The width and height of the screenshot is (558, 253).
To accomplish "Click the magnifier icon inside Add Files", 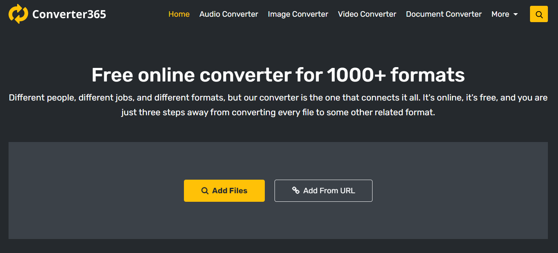I will point(205,191).
